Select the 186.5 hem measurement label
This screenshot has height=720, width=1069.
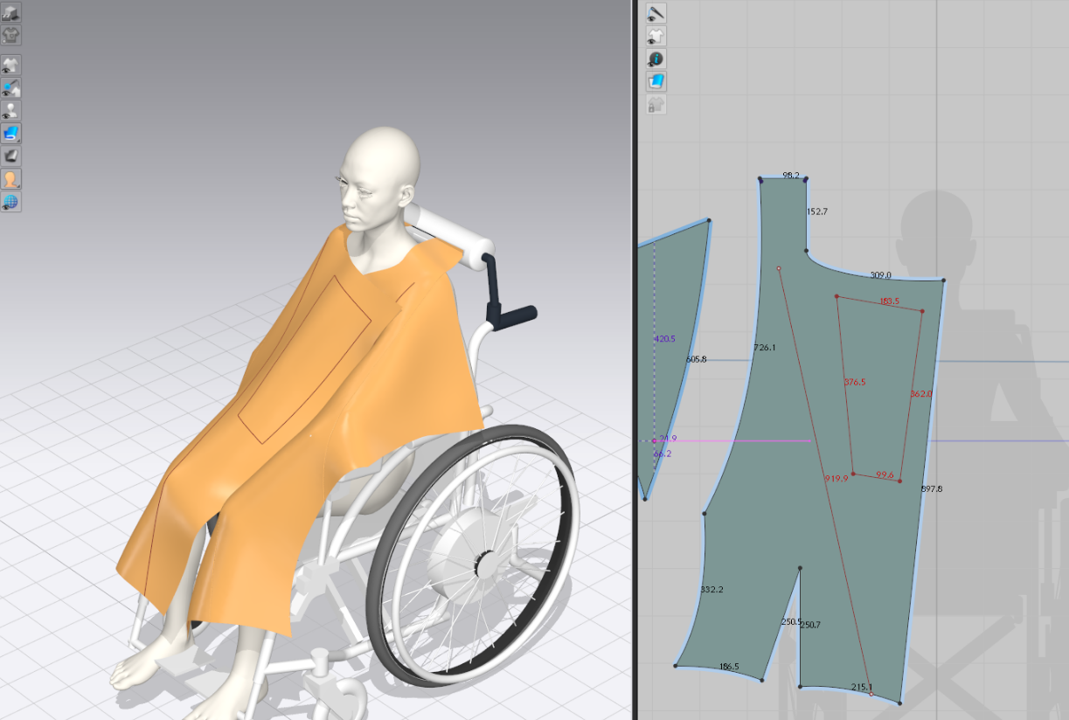click(728, 667)
